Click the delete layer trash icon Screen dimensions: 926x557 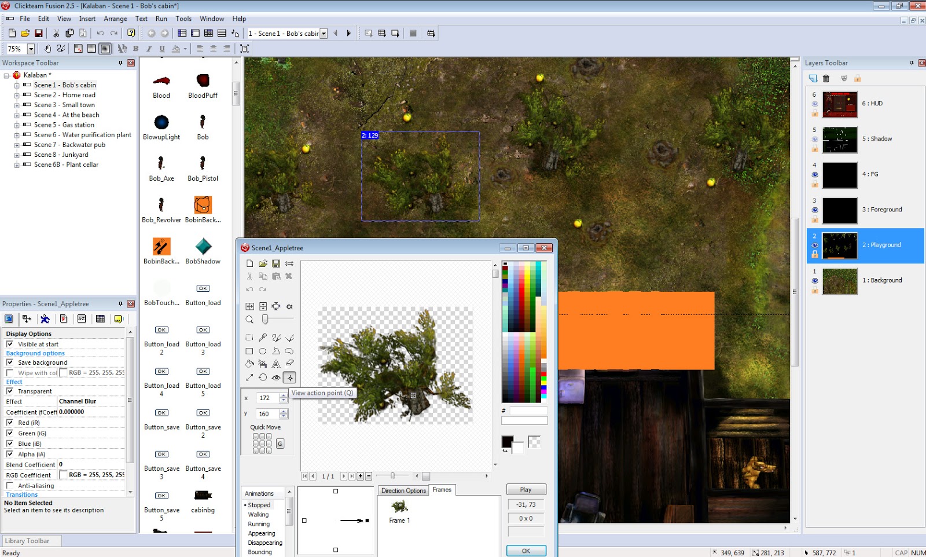click(826, 79)
